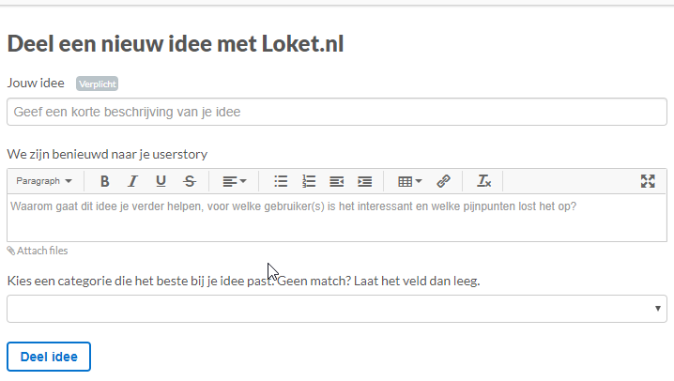Underline the selected text

[161, 181]
